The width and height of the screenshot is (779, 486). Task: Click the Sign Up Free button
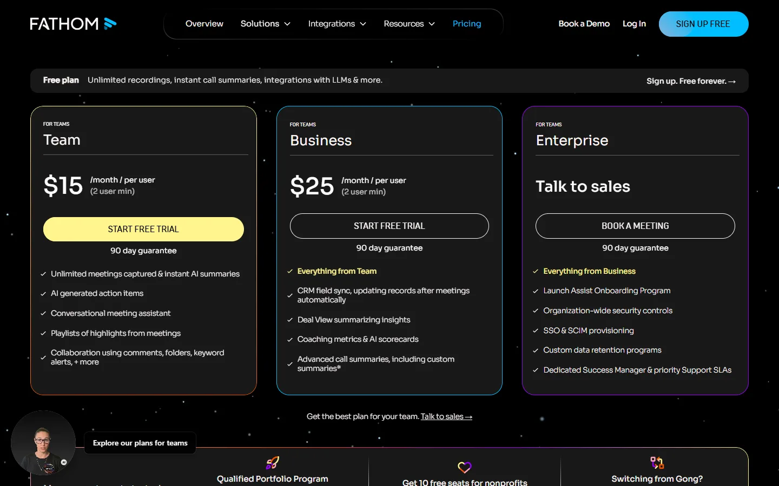[703, 24]
